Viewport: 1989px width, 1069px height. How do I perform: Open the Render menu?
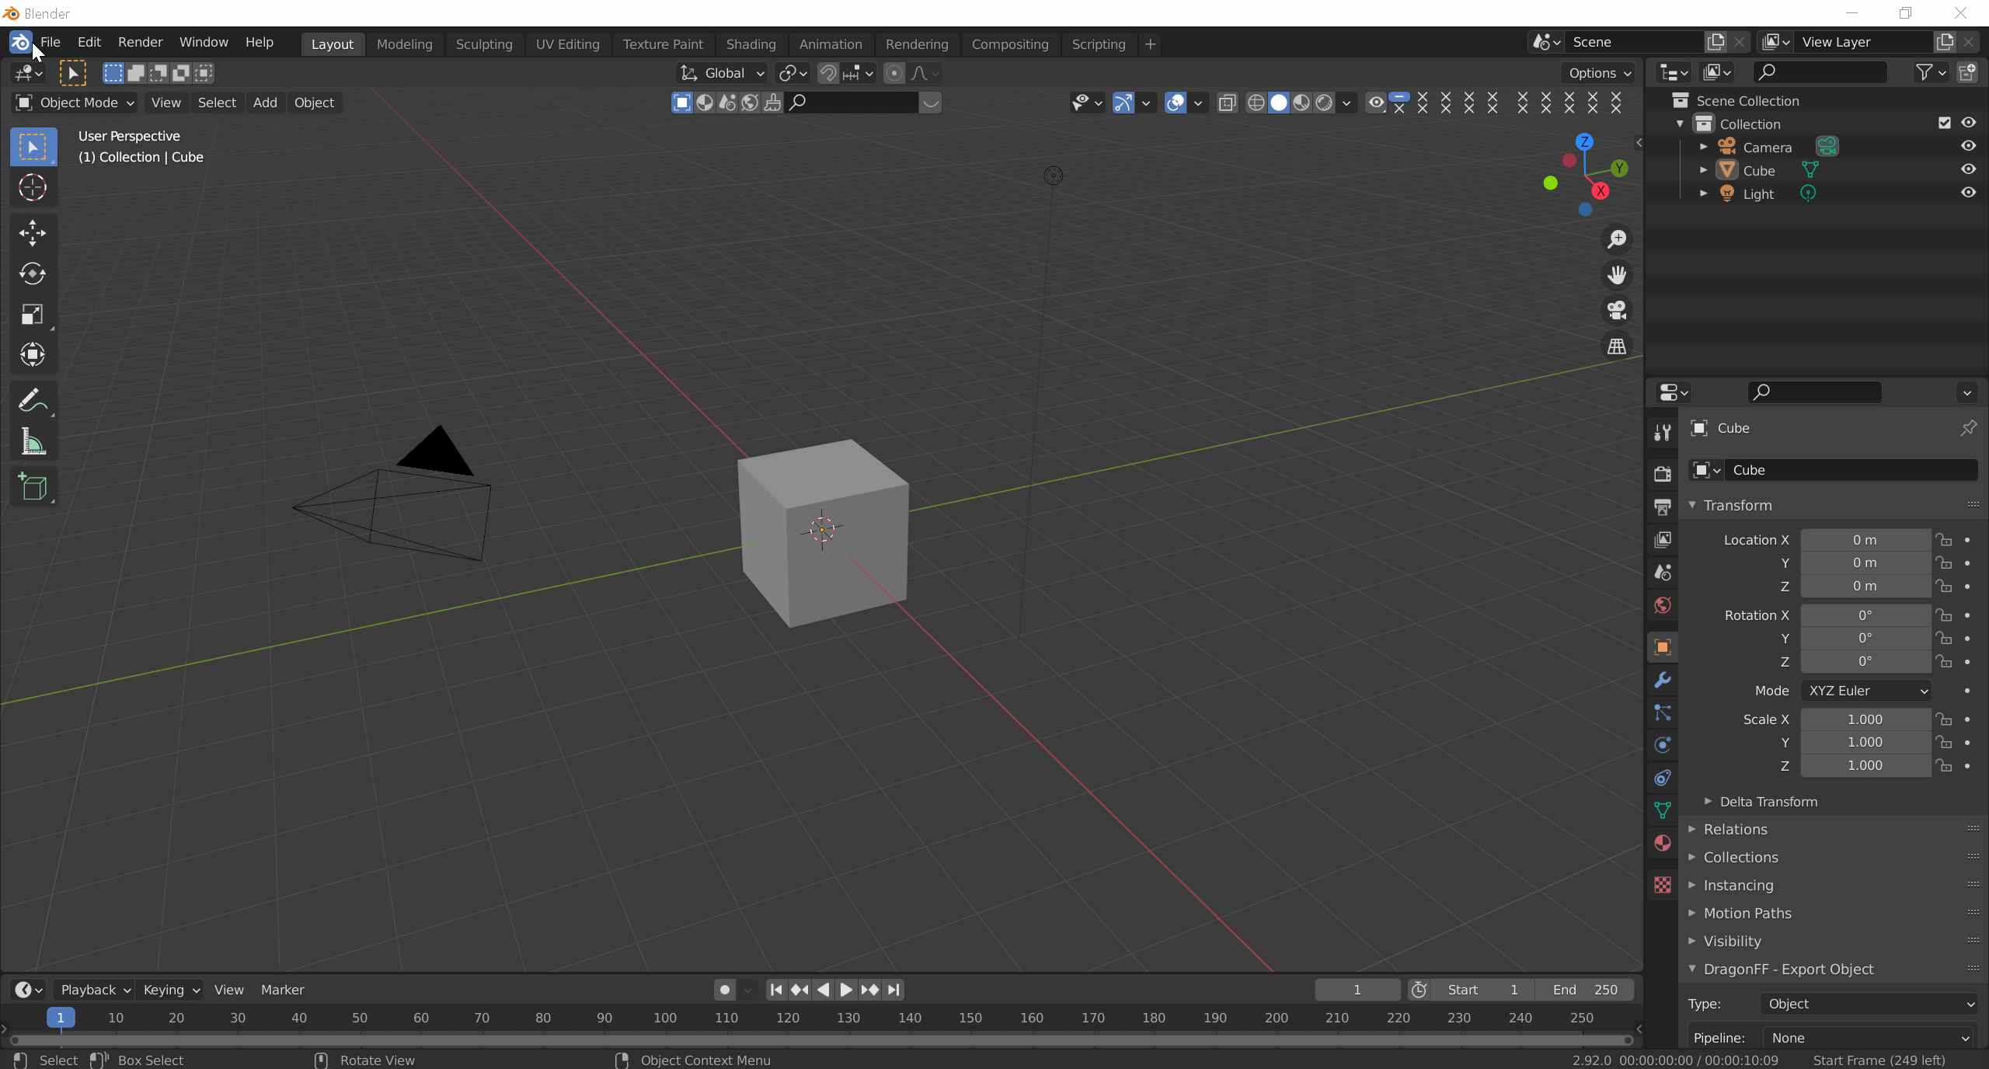140,42
